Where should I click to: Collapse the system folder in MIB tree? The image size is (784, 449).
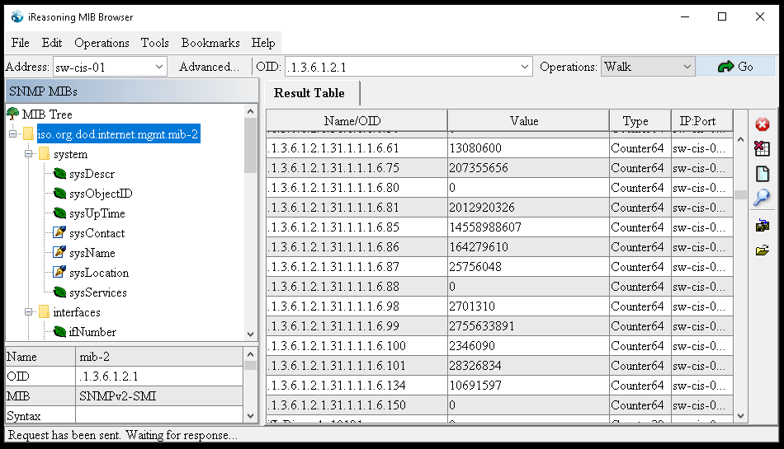(29, 154)
